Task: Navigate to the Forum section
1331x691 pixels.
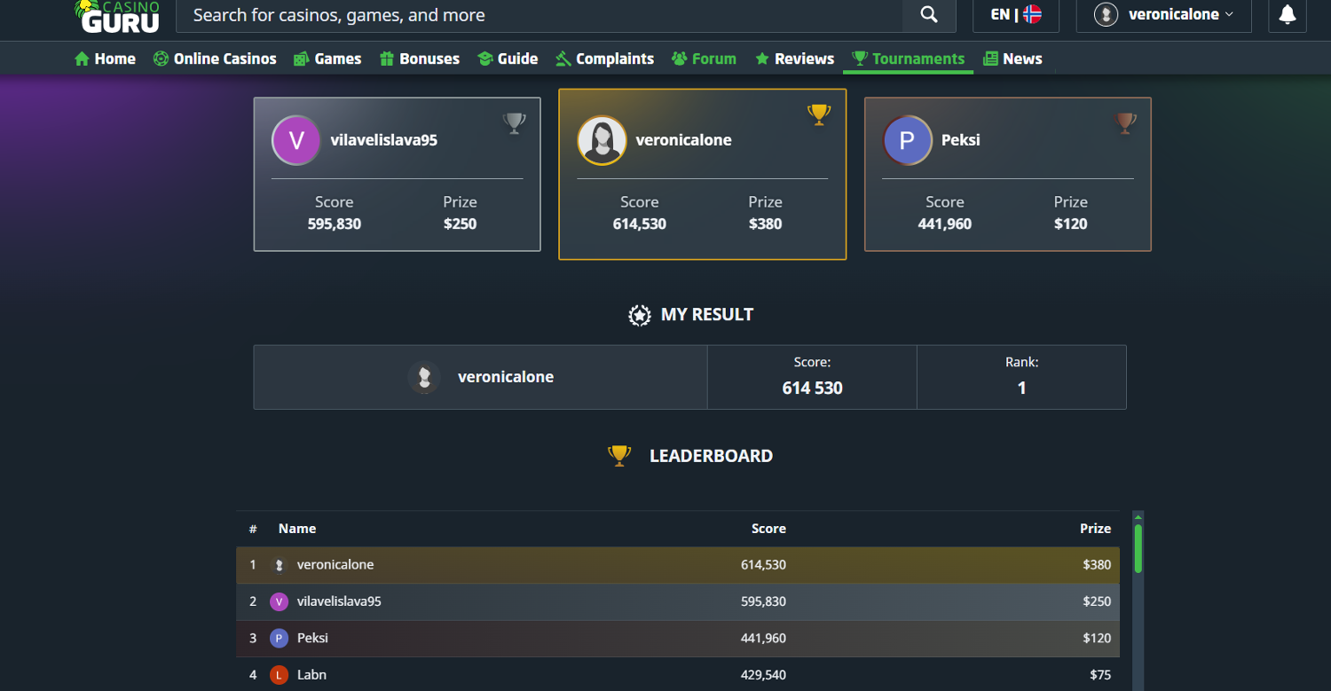Action: click(704, 59)
